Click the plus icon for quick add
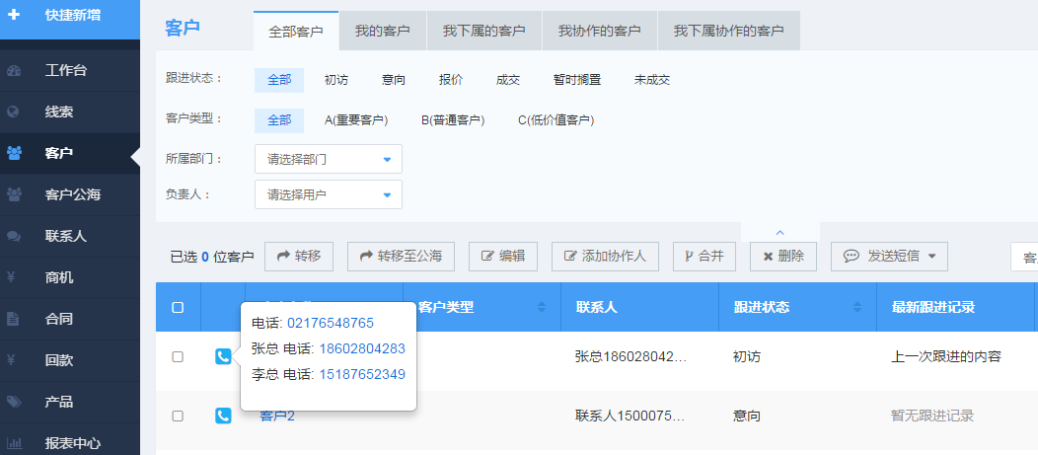 14,15
